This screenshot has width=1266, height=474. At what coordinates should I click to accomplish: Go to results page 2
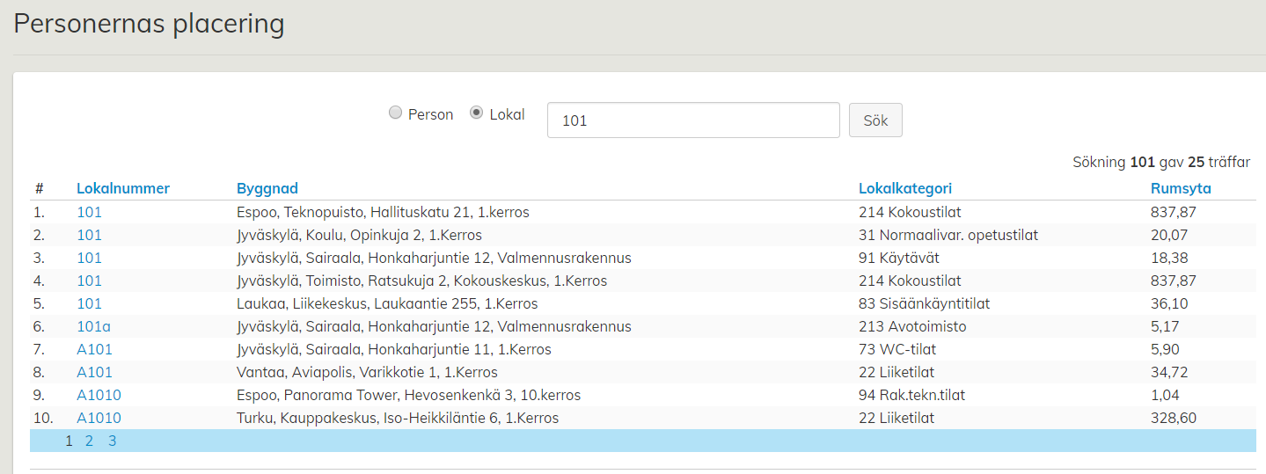coord(90,441)
